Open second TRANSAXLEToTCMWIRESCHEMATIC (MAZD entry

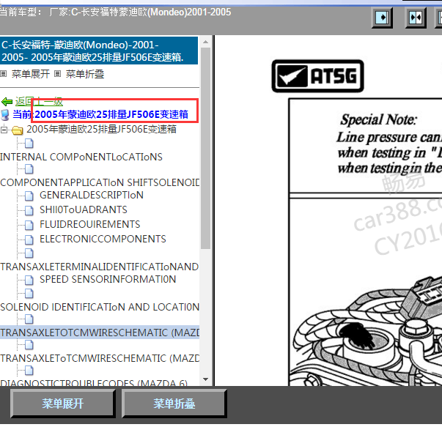coord(100,358)
